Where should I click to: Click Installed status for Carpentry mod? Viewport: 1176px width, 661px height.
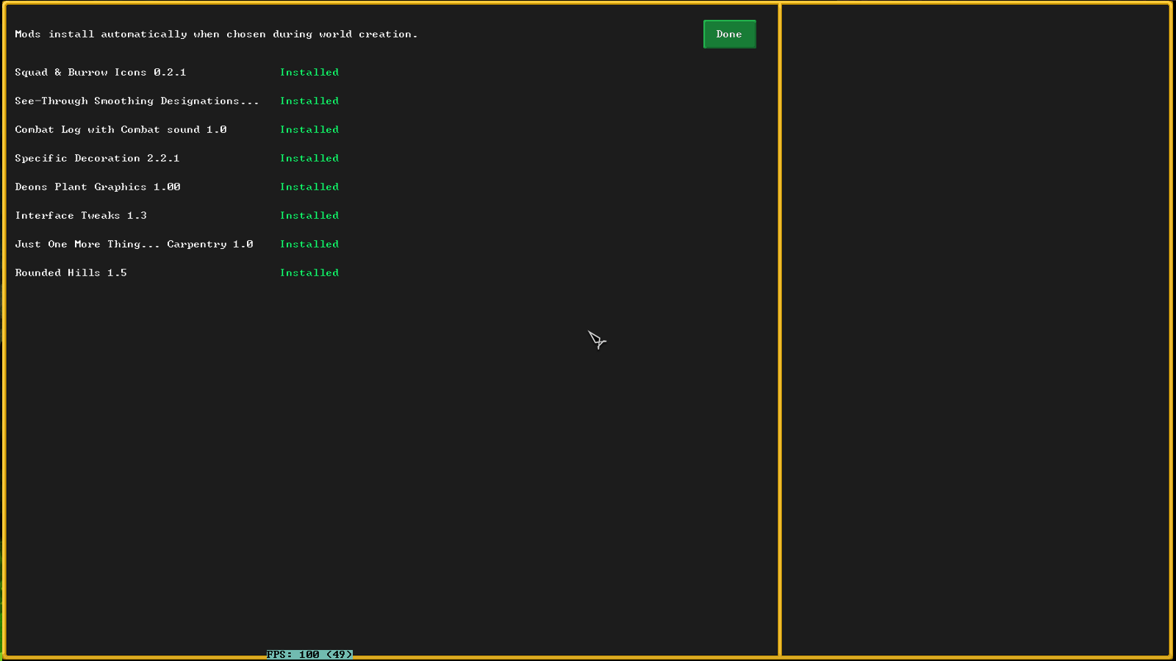[309, 244]
